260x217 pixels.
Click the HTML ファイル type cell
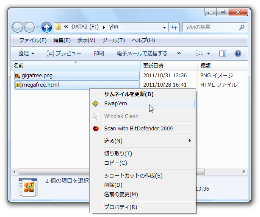tap(219, 85)
